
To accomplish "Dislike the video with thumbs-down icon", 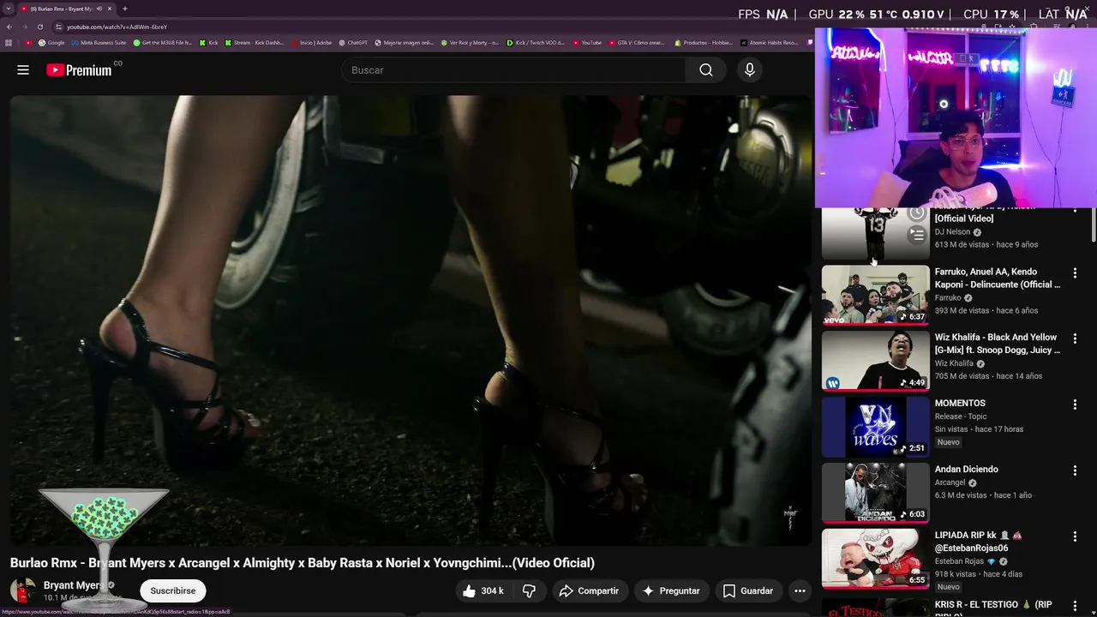I will (x=530, y=590).
